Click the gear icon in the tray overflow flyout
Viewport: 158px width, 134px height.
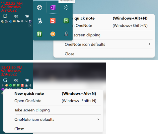(x=39, y=8)
